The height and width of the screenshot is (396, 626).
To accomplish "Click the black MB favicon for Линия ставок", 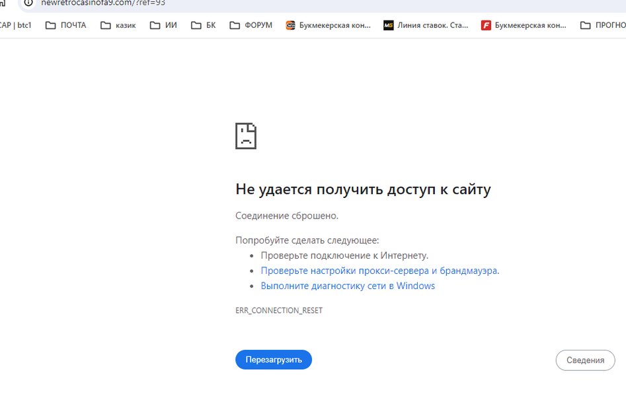I will coord(389,26).
